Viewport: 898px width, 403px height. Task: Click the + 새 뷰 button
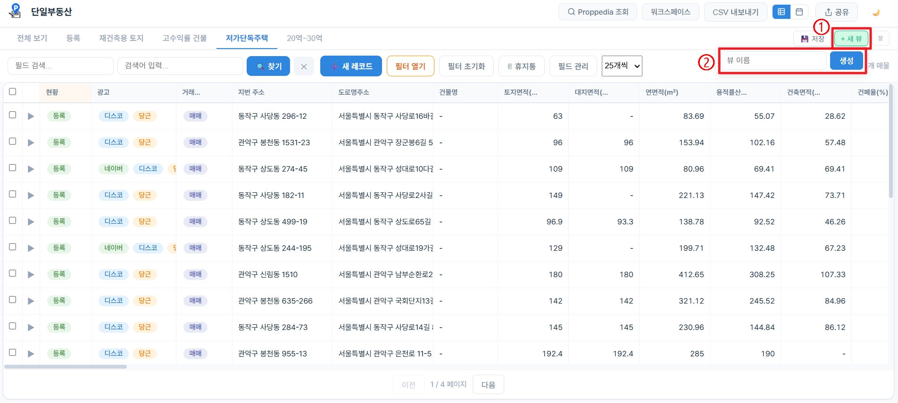click(851, 39)
